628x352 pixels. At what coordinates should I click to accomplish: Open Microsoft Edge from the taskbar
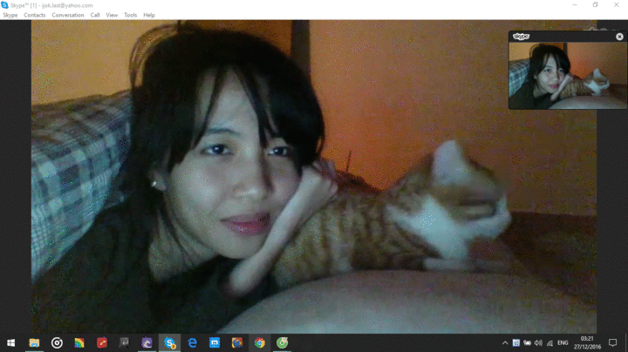coord(192,343)
